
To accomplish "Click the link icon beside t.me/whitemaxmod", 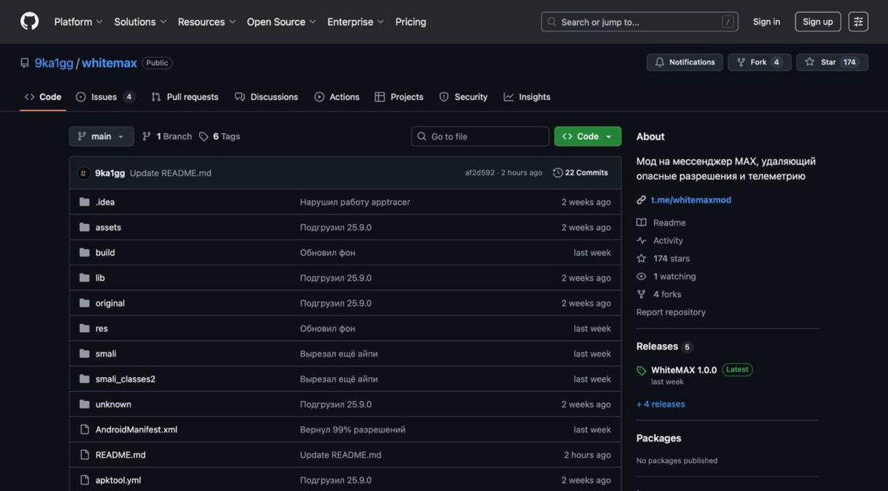I will [641, 200].
